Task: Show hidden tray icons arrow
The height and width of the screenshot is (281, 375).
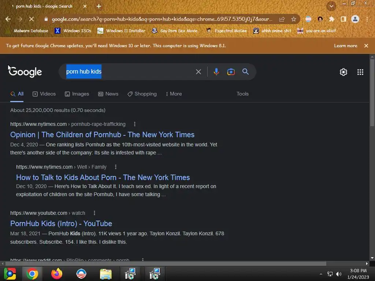Action: (x=321, y=274)
